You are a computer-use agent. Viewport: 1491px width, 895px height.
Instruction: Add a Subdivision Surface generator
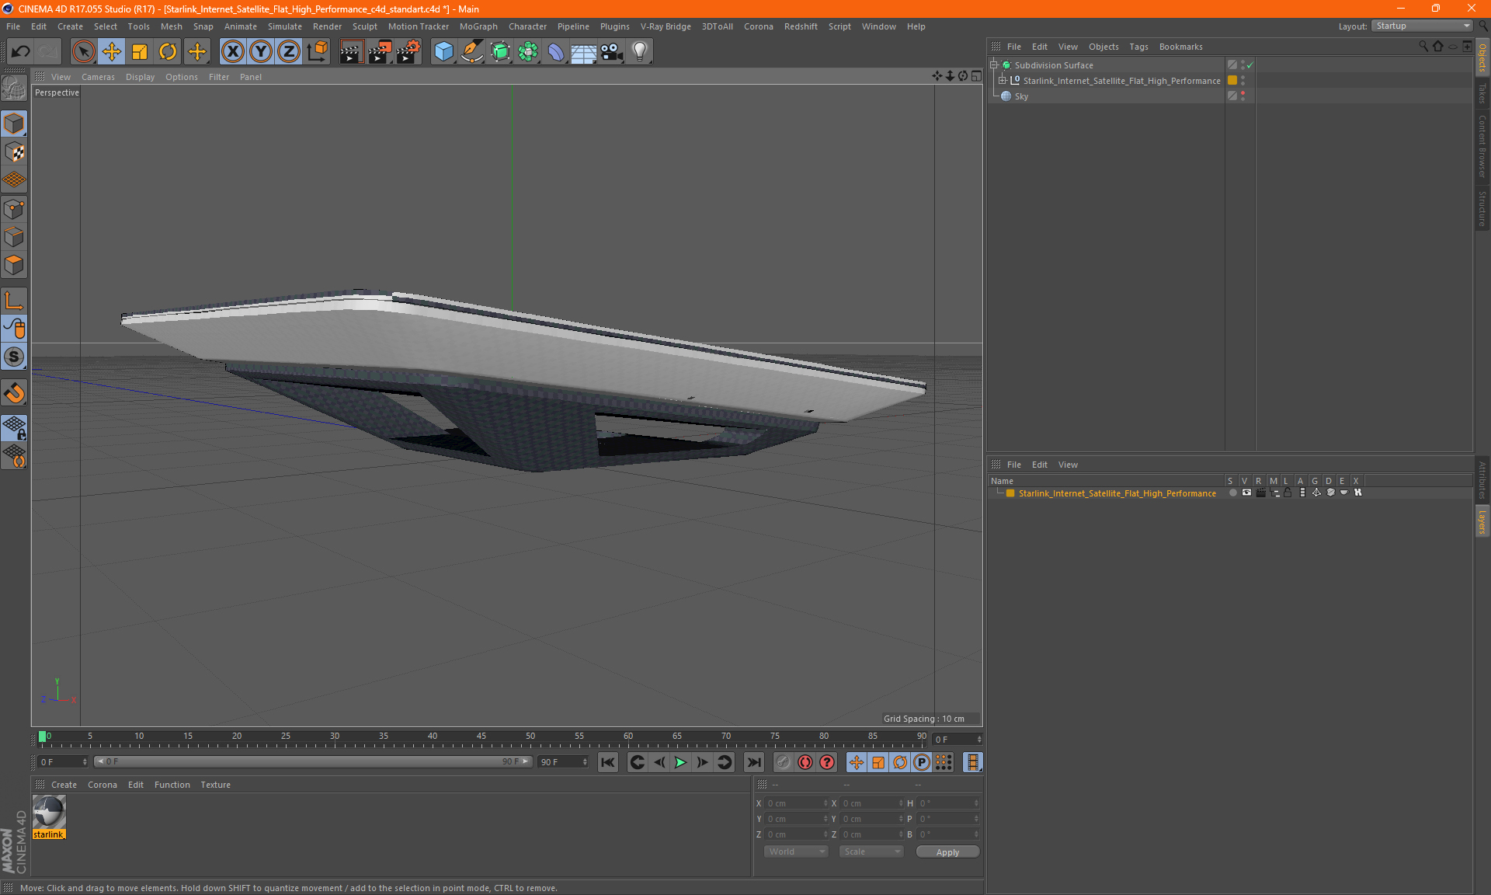coord(500,52)
